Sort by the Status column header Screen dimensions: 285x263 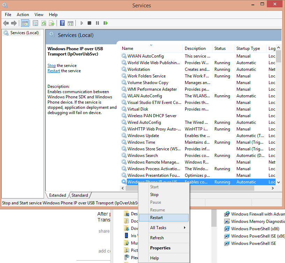pyautogui.click(x=223, y=48)
